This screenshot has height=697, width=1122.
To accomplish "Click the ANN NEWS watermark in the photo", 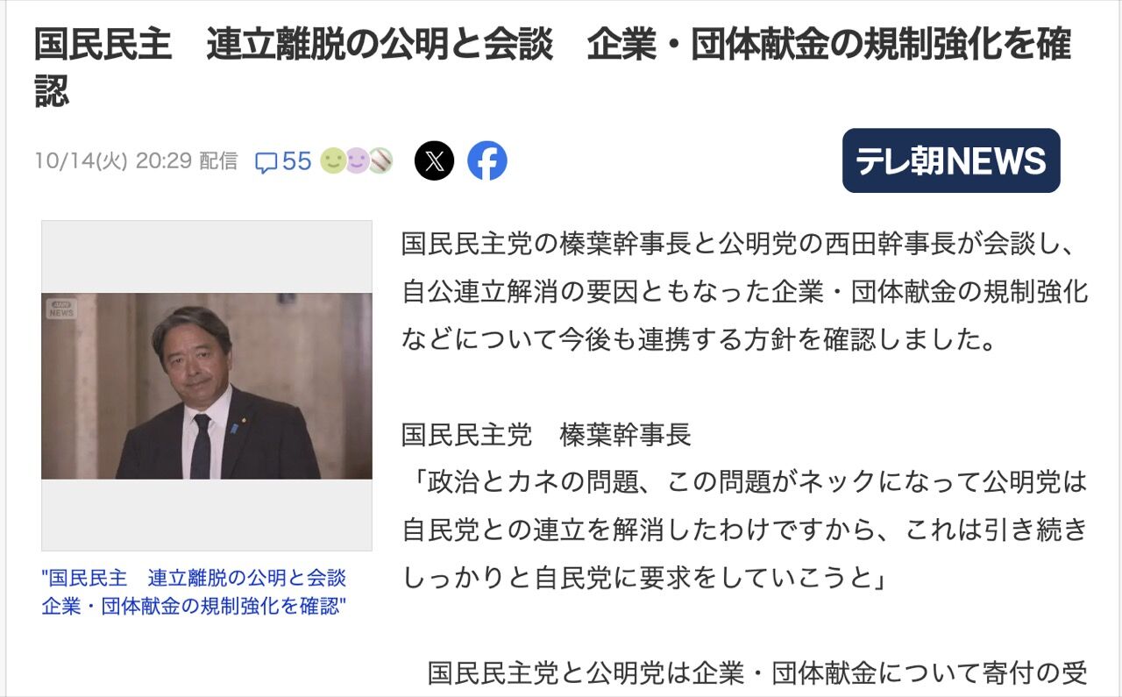I will pyautogui.click(x=61, y=308).
